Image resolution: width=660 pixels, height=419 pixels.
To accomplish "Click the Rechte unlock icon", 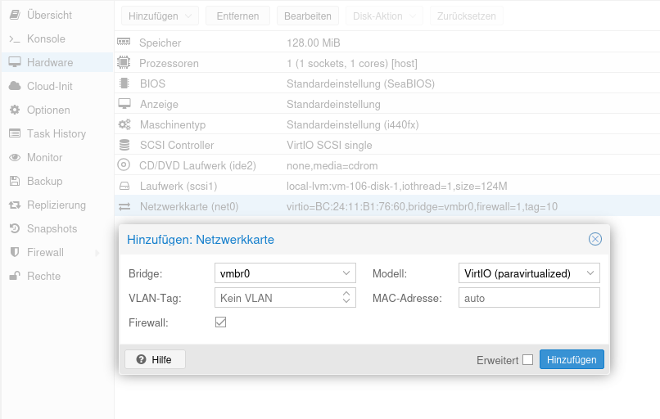I will click(x=14, y=276).
